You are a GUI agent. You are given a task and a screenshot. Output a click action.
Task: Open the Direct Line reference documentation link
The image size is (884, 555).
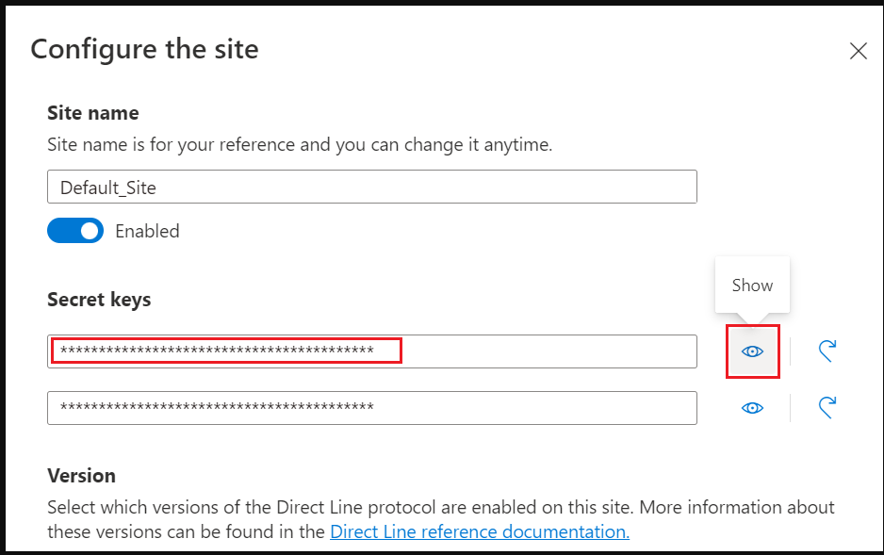click(x=480, y=531)
